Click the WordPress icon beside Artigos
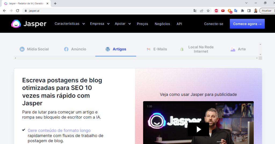Image resolution: width=275 pixels, height=144 pixels. coord(108,49)
